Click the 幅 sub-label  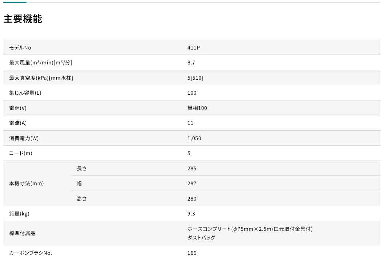click(79, 183)
